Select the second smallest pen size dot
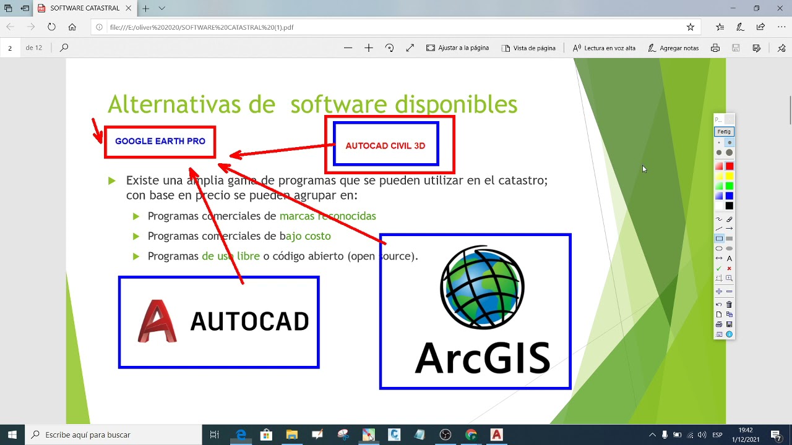792x445 pixels. (x=730, y=143)
